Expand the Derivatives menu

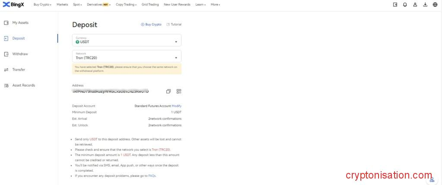click(x=98, y=5)
